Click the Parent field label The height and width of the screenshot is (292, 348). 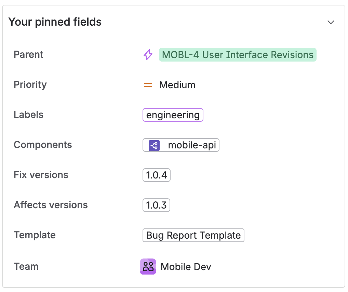(x=28, y=55)
